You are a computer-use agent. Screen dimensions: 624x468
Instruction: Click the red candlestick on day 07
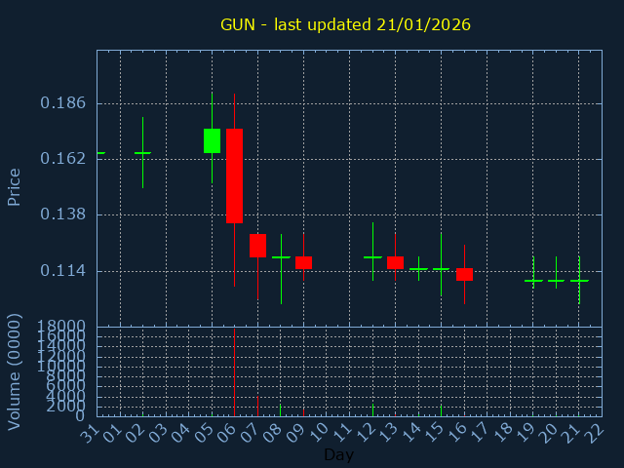pyautogui.click(x=257, y=245)
